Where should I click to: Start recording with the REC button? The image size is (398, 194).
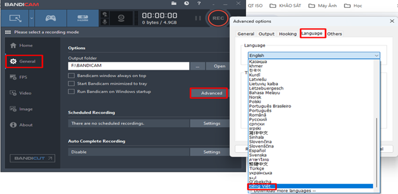(x=218, y=18)
